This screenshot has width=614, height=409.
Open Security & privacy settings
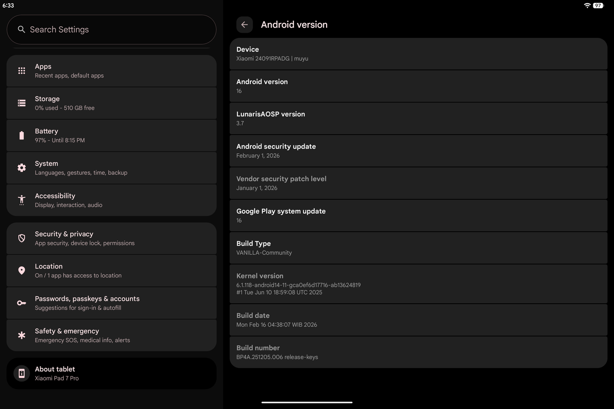coord(112,238)
